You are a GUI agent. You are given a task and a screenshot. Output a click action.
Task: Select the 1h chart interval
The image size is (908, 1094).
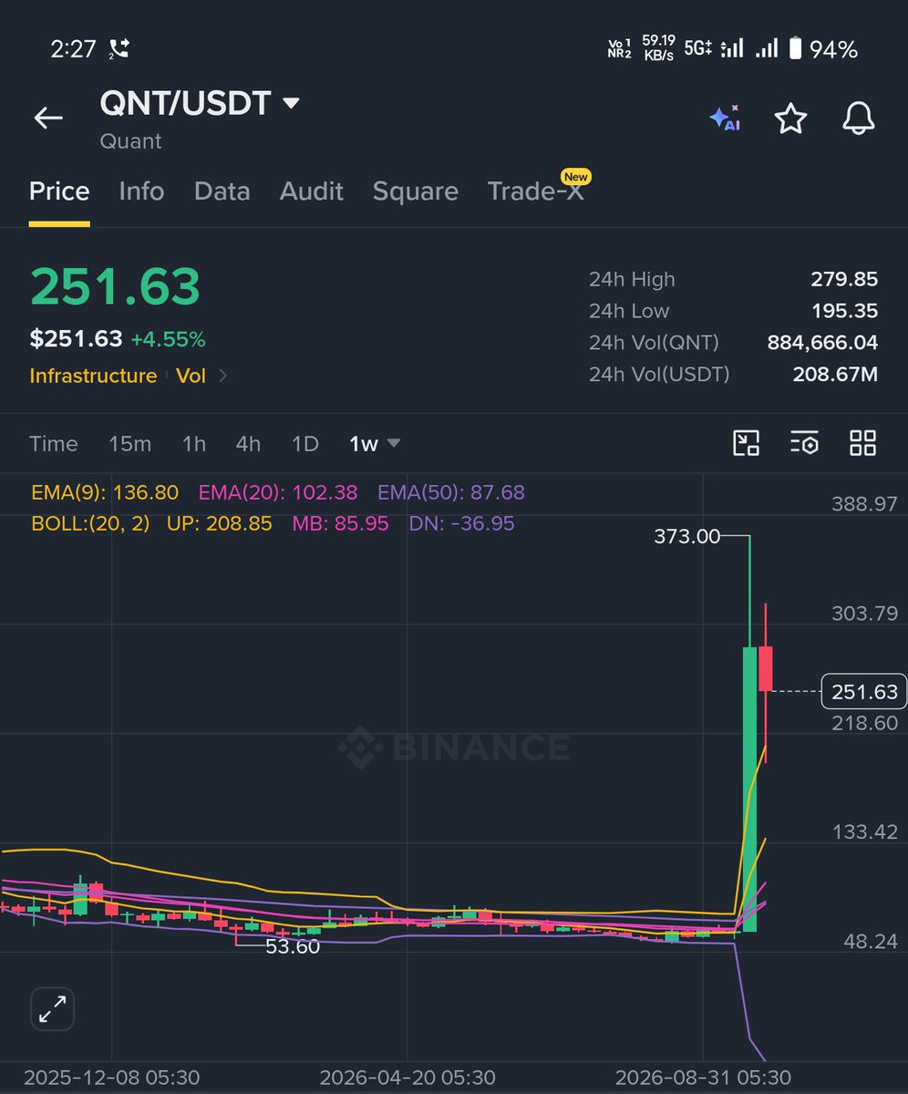point(193,444)
